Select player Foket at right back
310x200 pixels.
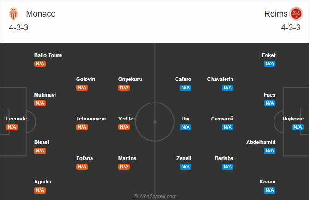pos(269,55)
